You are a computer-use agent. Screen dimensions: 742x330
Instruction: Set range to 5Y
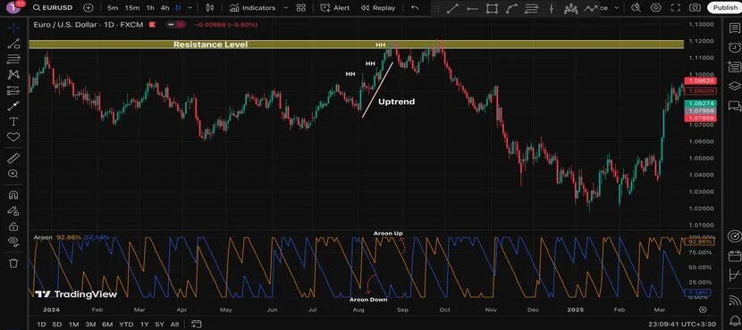point(159,325)
